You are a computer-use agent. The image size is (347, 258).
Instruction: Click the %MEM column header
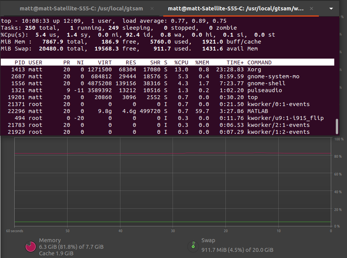202,62
